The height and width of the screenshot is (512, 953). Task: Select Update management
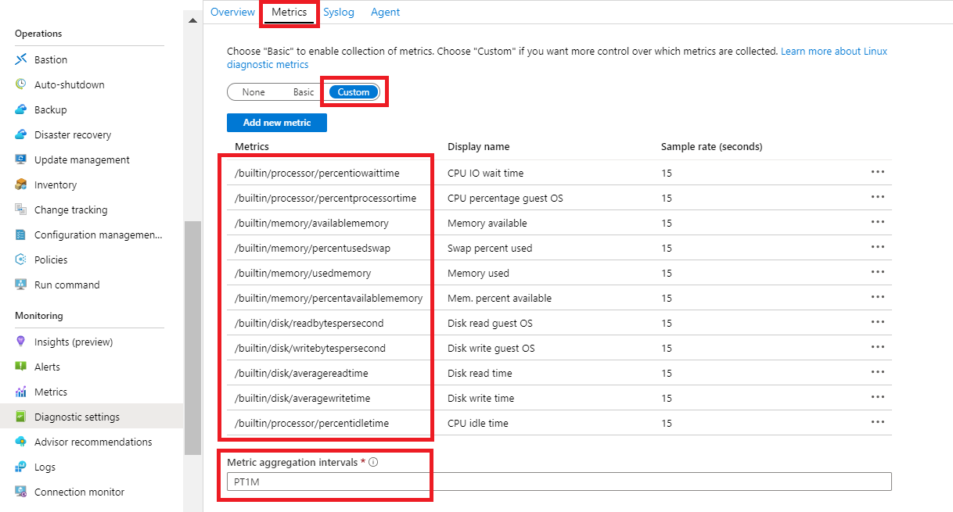pos(81,159)
